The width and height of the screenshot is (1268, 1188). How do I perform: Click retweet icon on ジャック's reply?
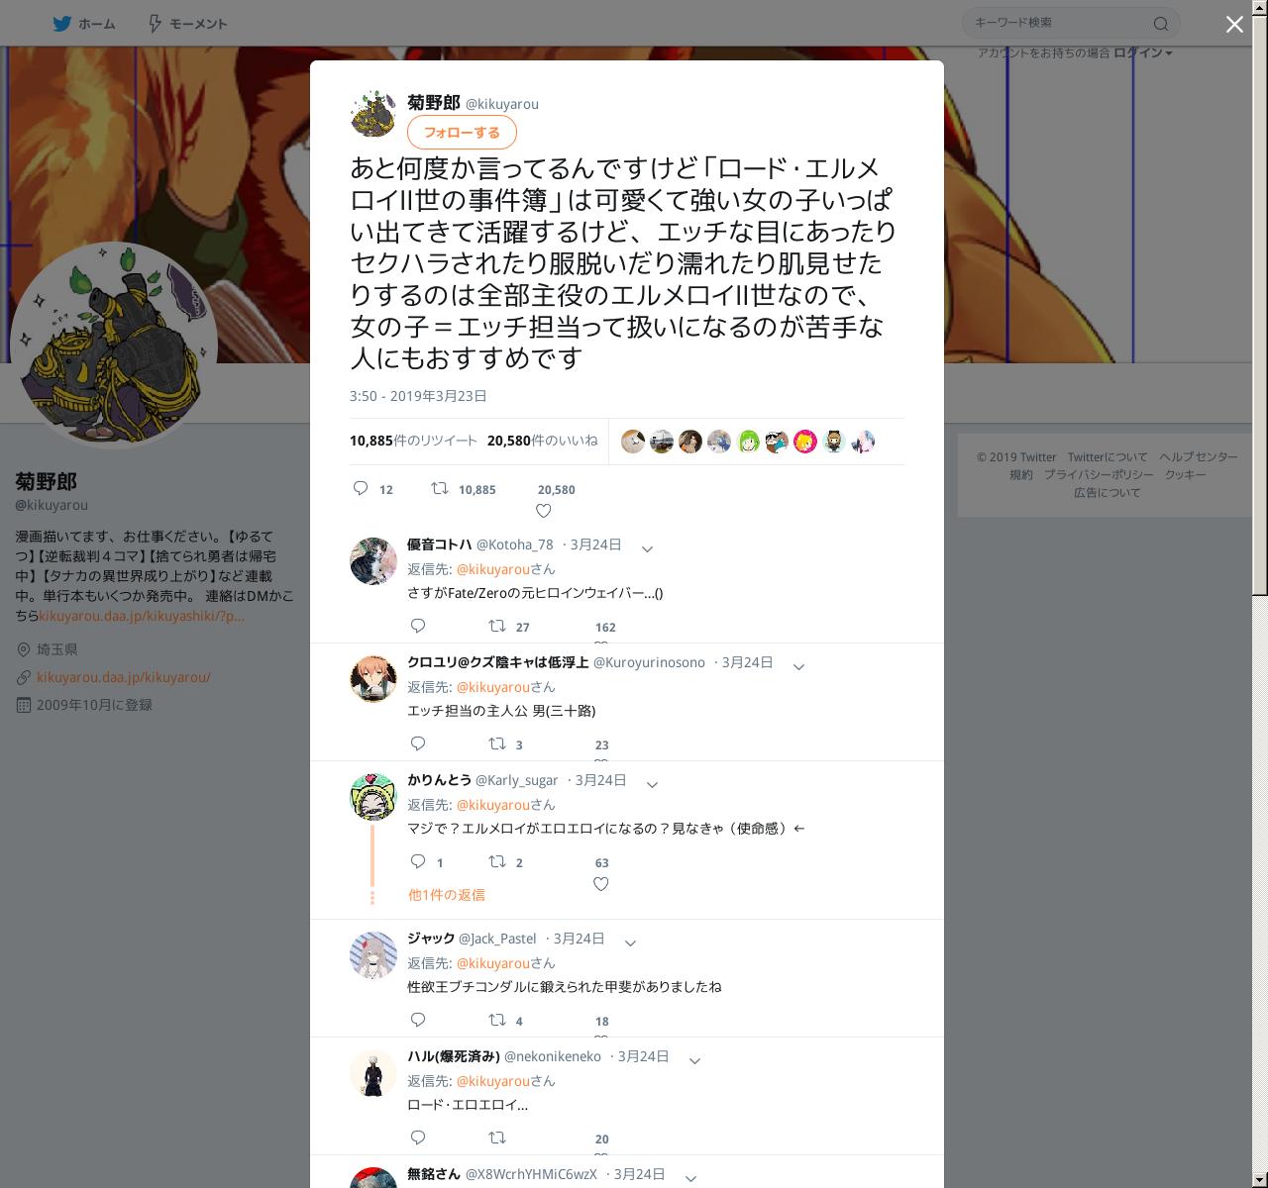(497, 1020)
